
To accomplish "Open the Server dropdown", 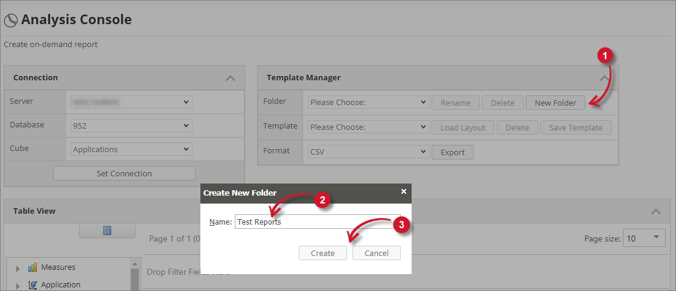I will [x=132, y=102].
